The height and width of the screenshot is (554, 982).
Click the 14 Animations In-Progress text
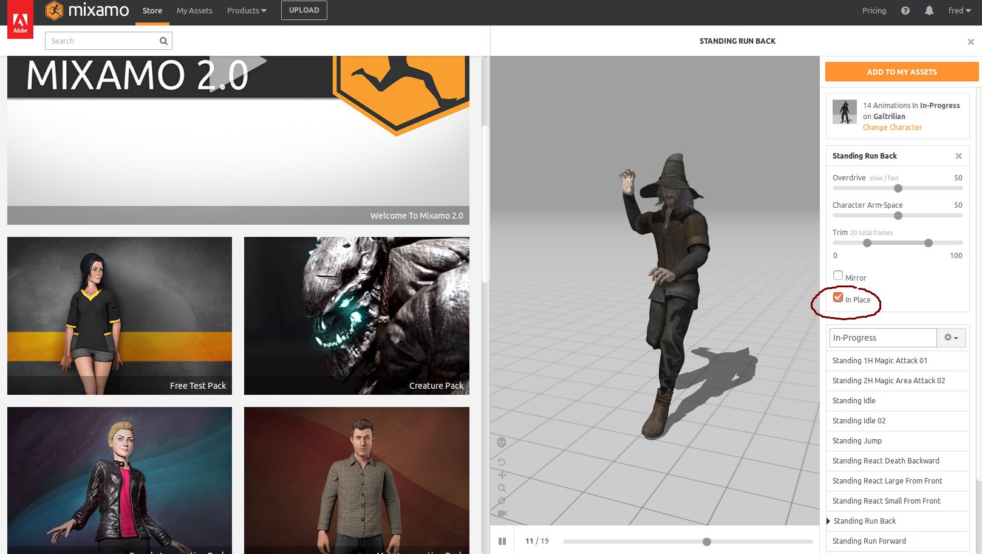911,106
